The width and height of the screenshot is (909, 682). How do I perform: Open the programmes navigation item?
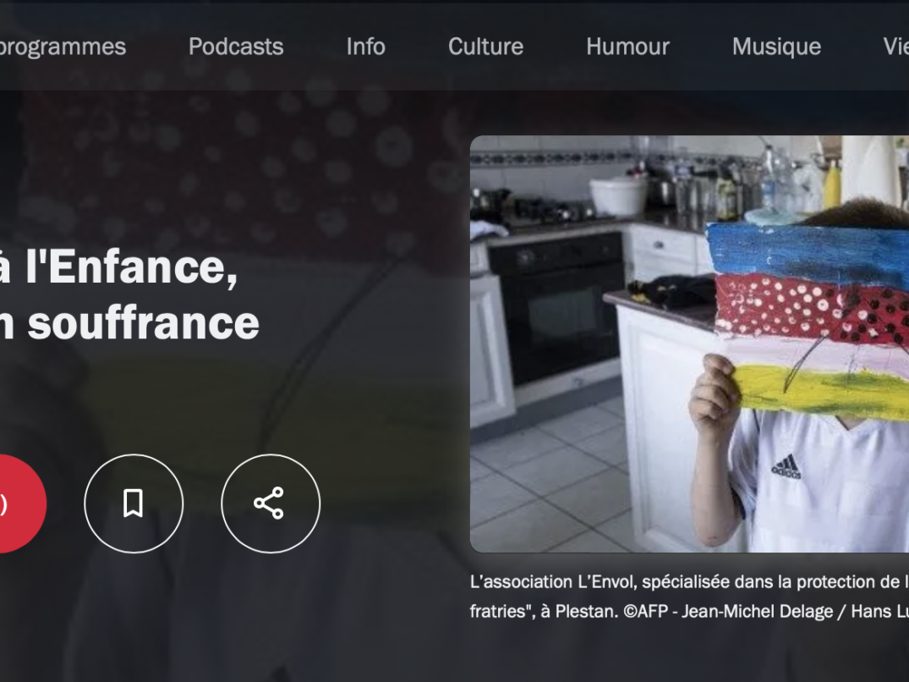click(63, 47)
